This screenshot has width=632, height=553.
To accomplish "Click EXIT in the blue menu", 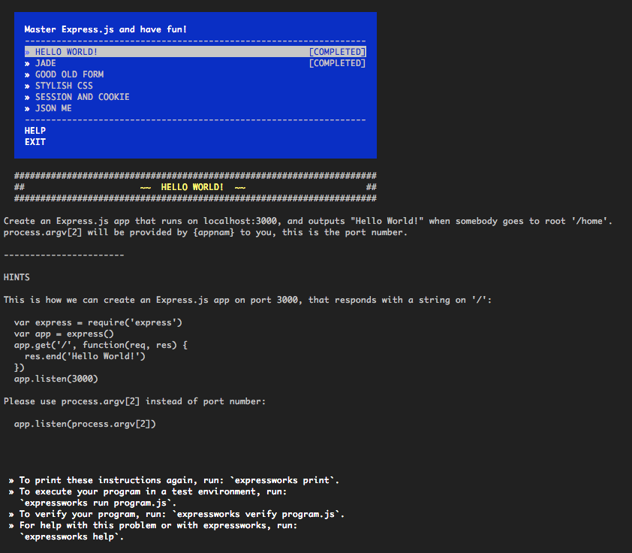I will (35, 142).
